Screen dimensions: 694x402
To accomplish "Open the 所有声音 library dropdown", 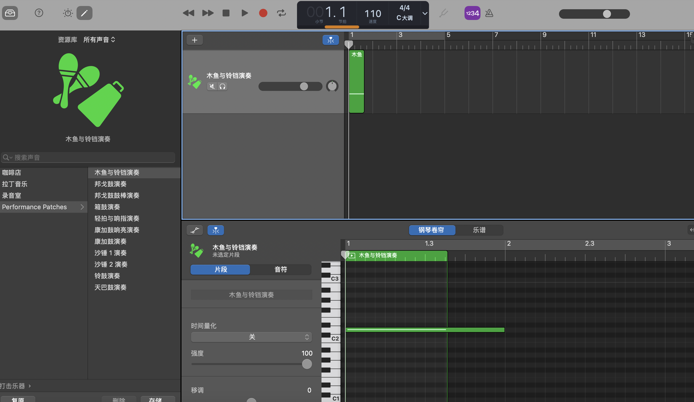I will click(99, 40).
